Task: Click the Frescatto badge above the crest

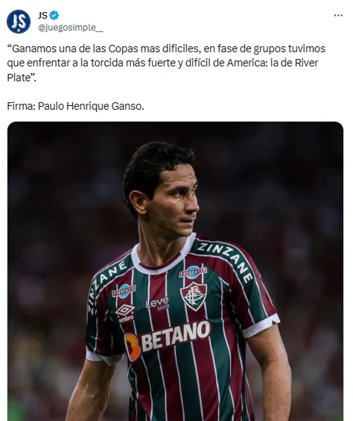Action: pyautogui.click(x=193, y=272)
